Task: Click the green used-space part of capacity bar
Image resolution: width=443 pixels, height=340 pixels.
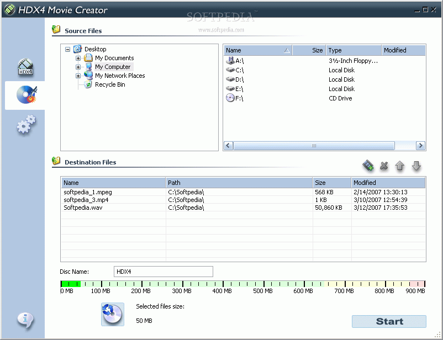Action: click(x=71, y=284)
